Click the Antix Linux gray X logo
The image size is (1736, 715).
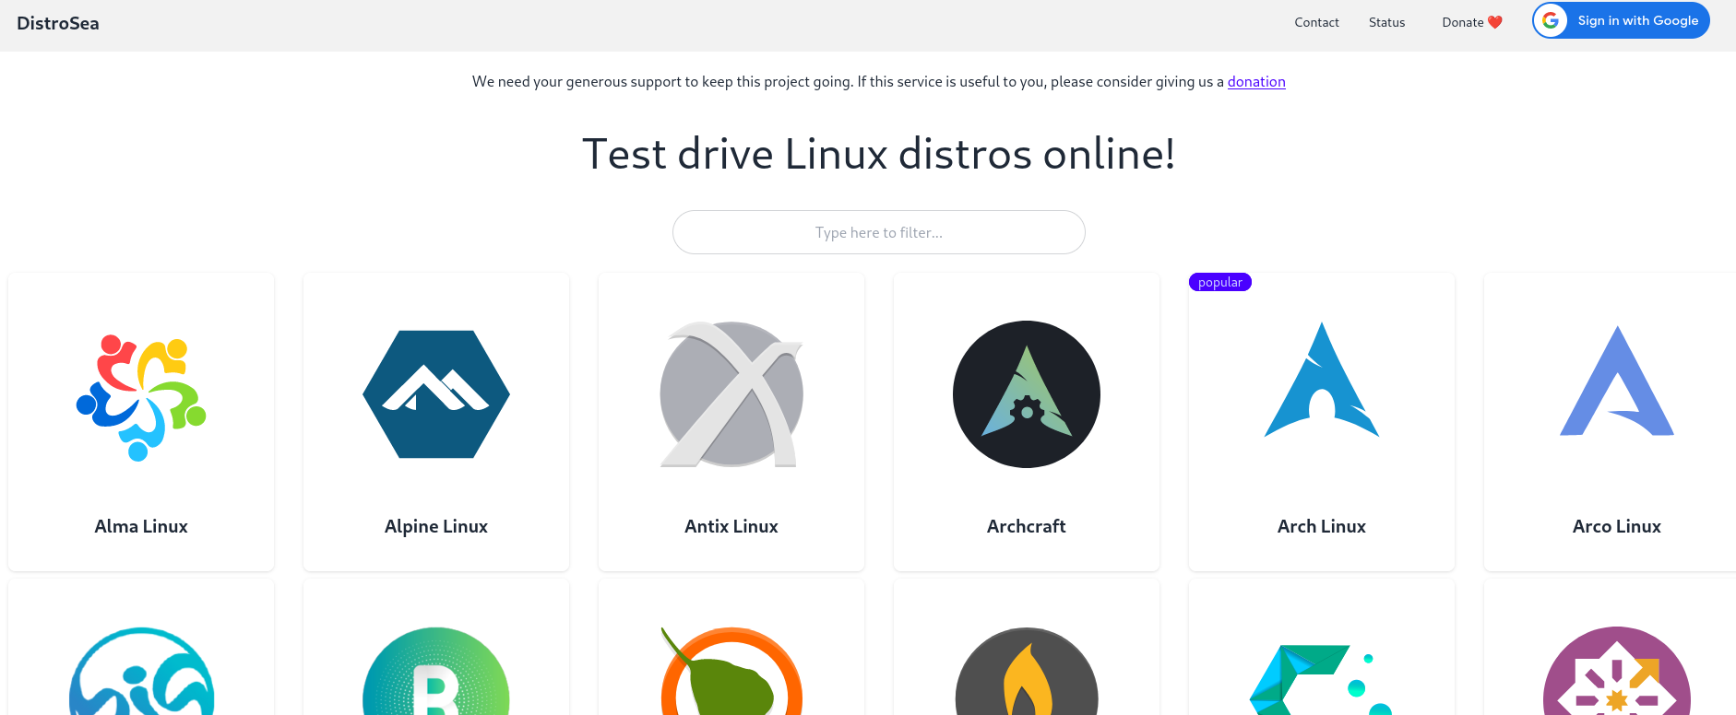point(731,394)
